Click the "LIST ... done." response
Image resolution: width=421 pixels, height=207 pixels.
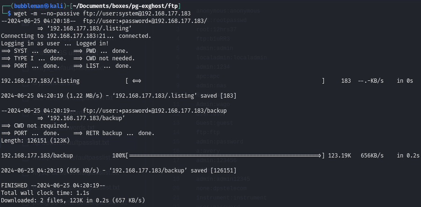point(109,66)
